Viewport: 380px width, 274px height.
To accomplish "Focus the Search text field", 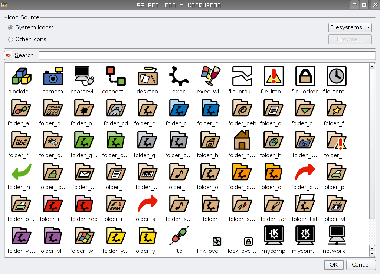I will point(207,55).
